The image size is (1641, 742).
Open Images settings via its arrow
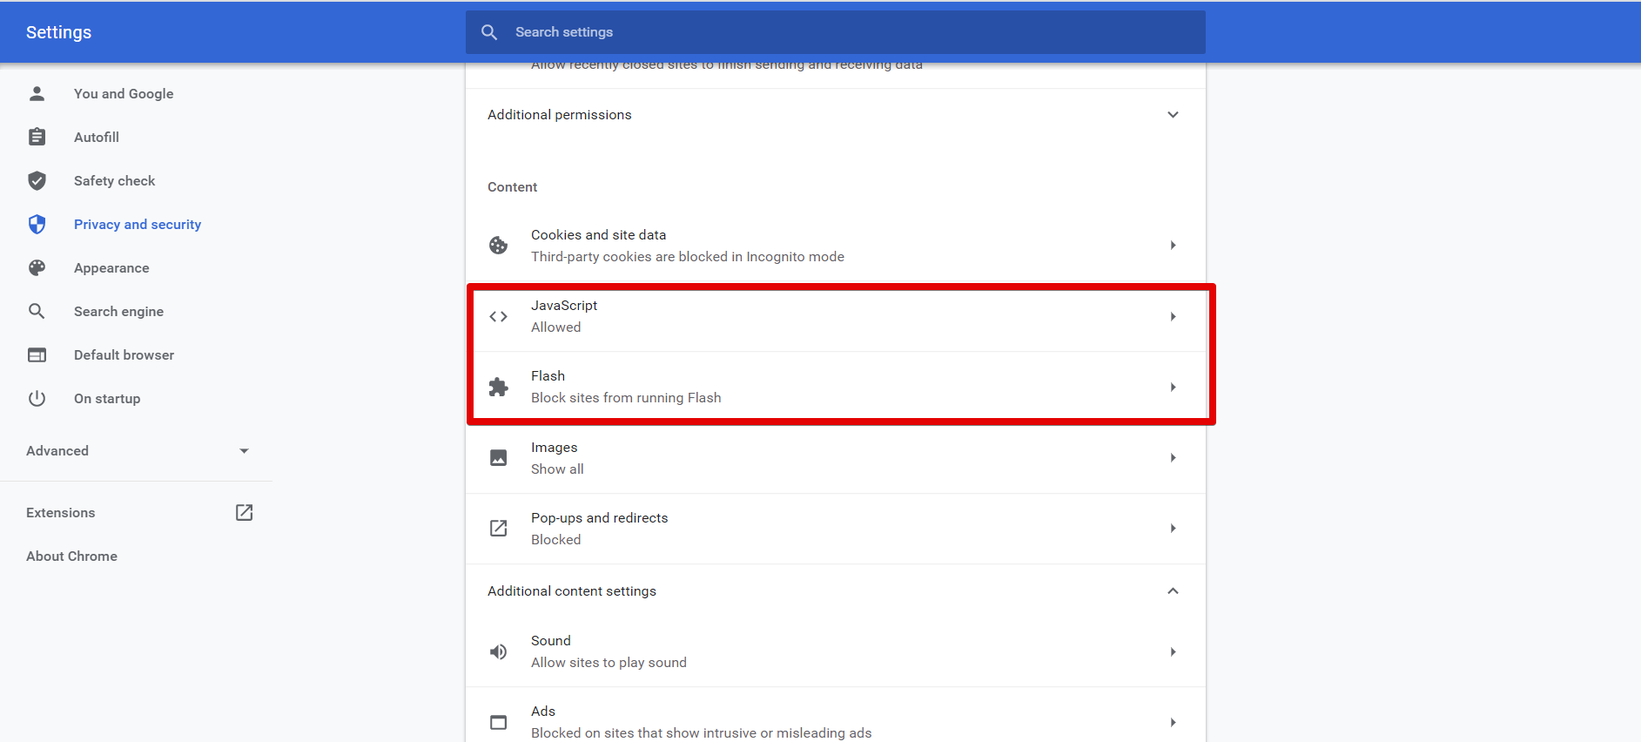click(1173, 458)
